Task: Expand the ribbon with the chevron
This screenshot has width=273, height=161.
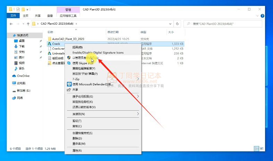Action: 257,16
